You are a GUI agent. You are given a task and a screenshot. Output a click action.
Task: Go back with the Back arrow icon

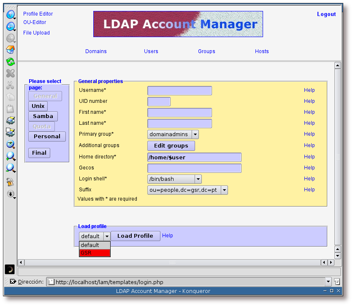10,27
